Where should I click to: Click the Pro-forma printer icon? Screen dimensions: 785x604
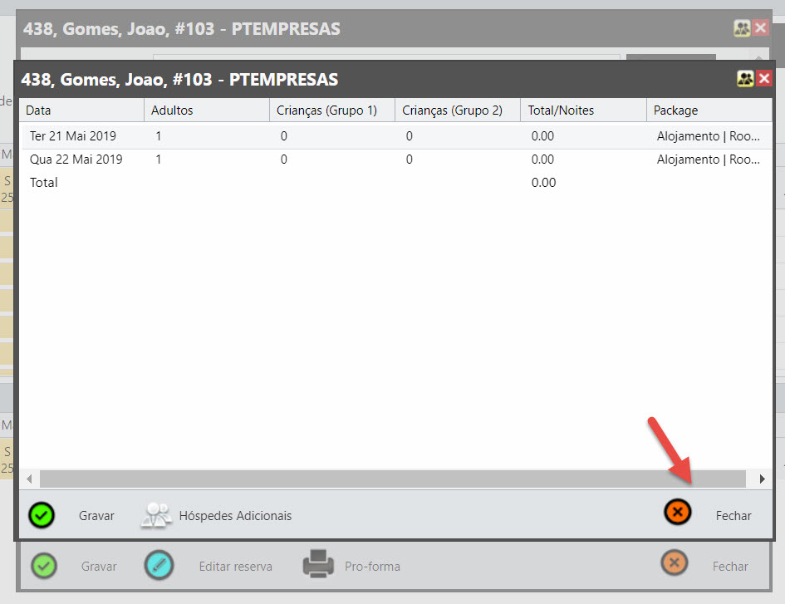(318, 565)
